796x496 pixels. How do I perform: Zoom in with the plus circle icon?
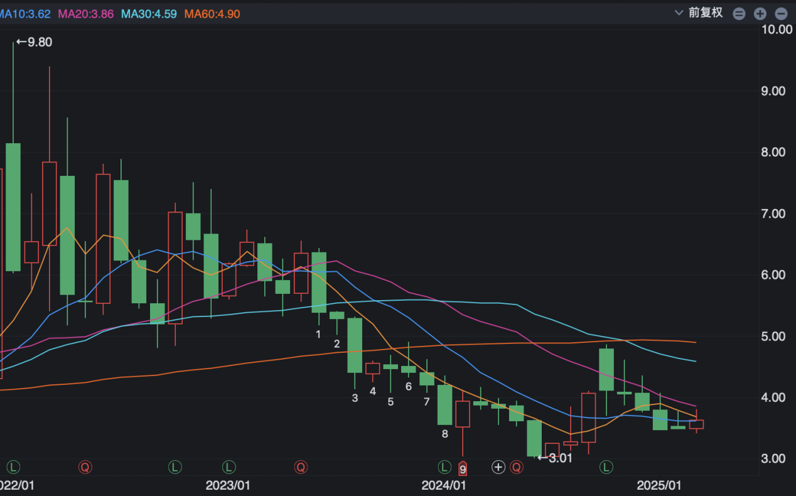[760, 13]
